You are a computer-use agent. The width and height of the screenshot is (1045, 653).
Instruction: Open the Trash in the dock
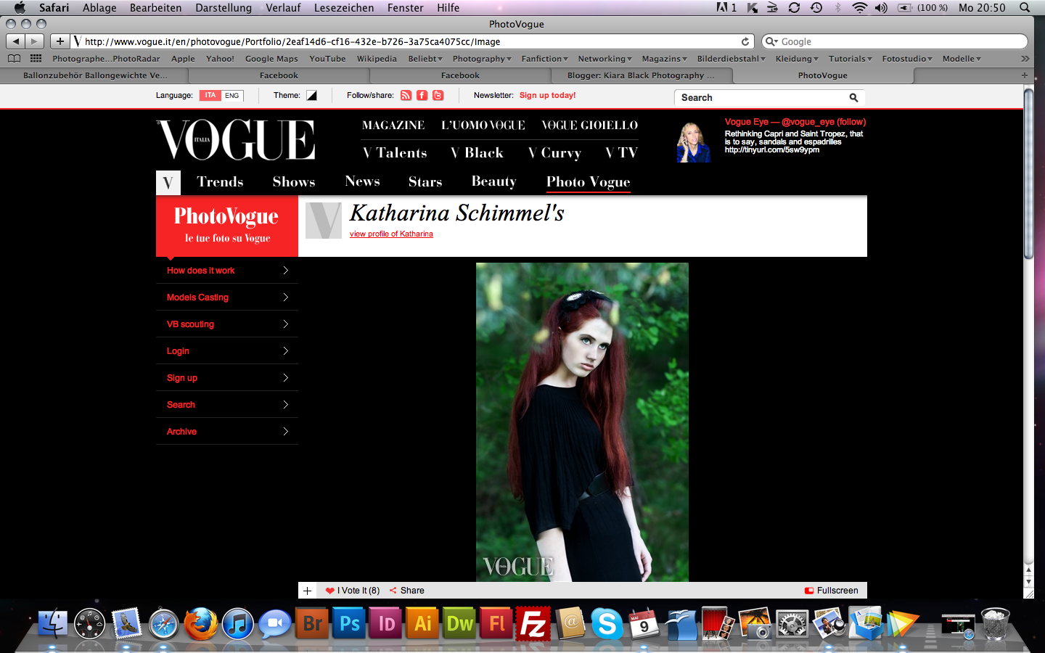click(995, 623)
